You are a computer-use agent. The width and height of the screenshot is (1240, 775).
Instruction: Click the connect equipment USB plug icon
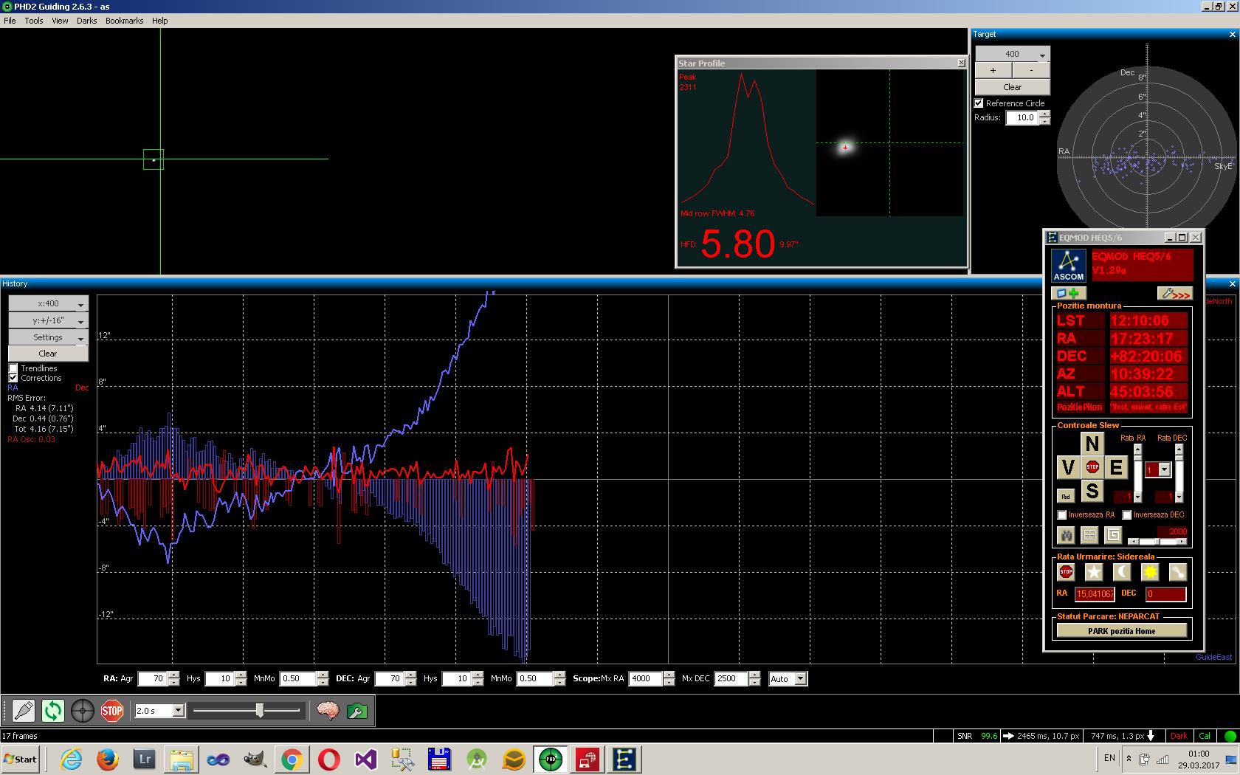(x=24, y=711)
